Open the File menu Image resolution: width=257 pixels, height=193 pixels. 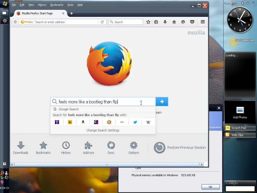tap(14, 5)
